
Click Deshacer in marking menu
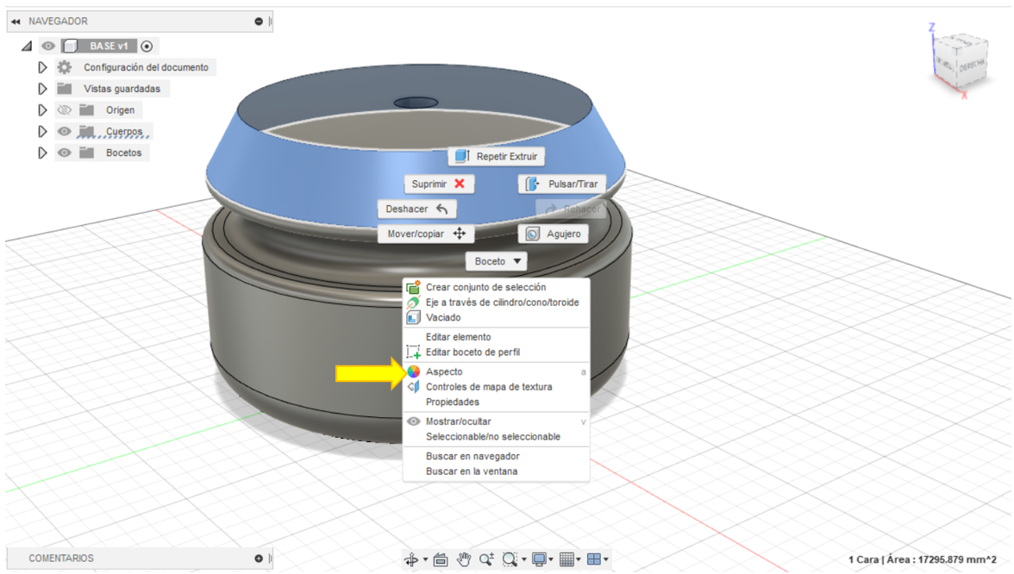point(417,209)
